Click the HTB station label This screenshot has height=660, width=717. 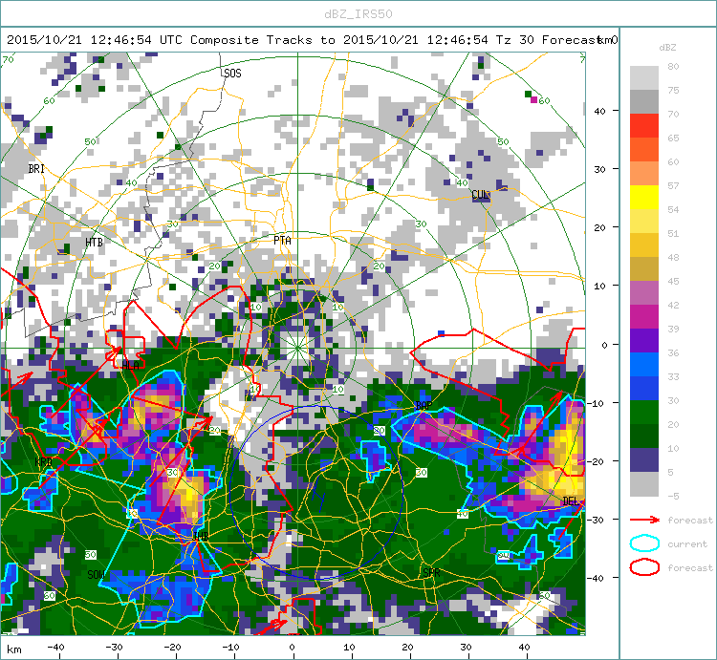coord(95,242)
